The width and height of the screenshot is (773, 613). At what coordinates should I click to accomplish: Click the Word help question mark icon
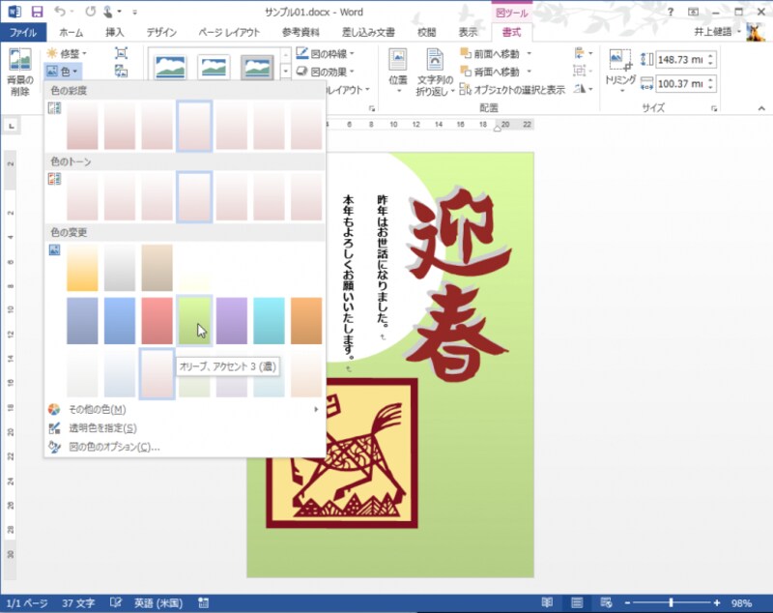670,12
